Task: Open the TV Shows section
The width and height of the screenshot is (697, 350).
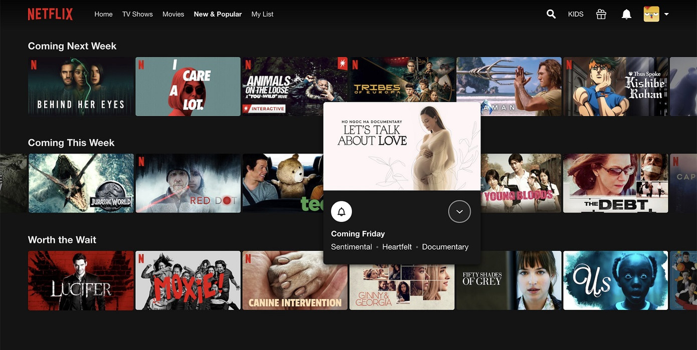Action: [x=137, y=14]
